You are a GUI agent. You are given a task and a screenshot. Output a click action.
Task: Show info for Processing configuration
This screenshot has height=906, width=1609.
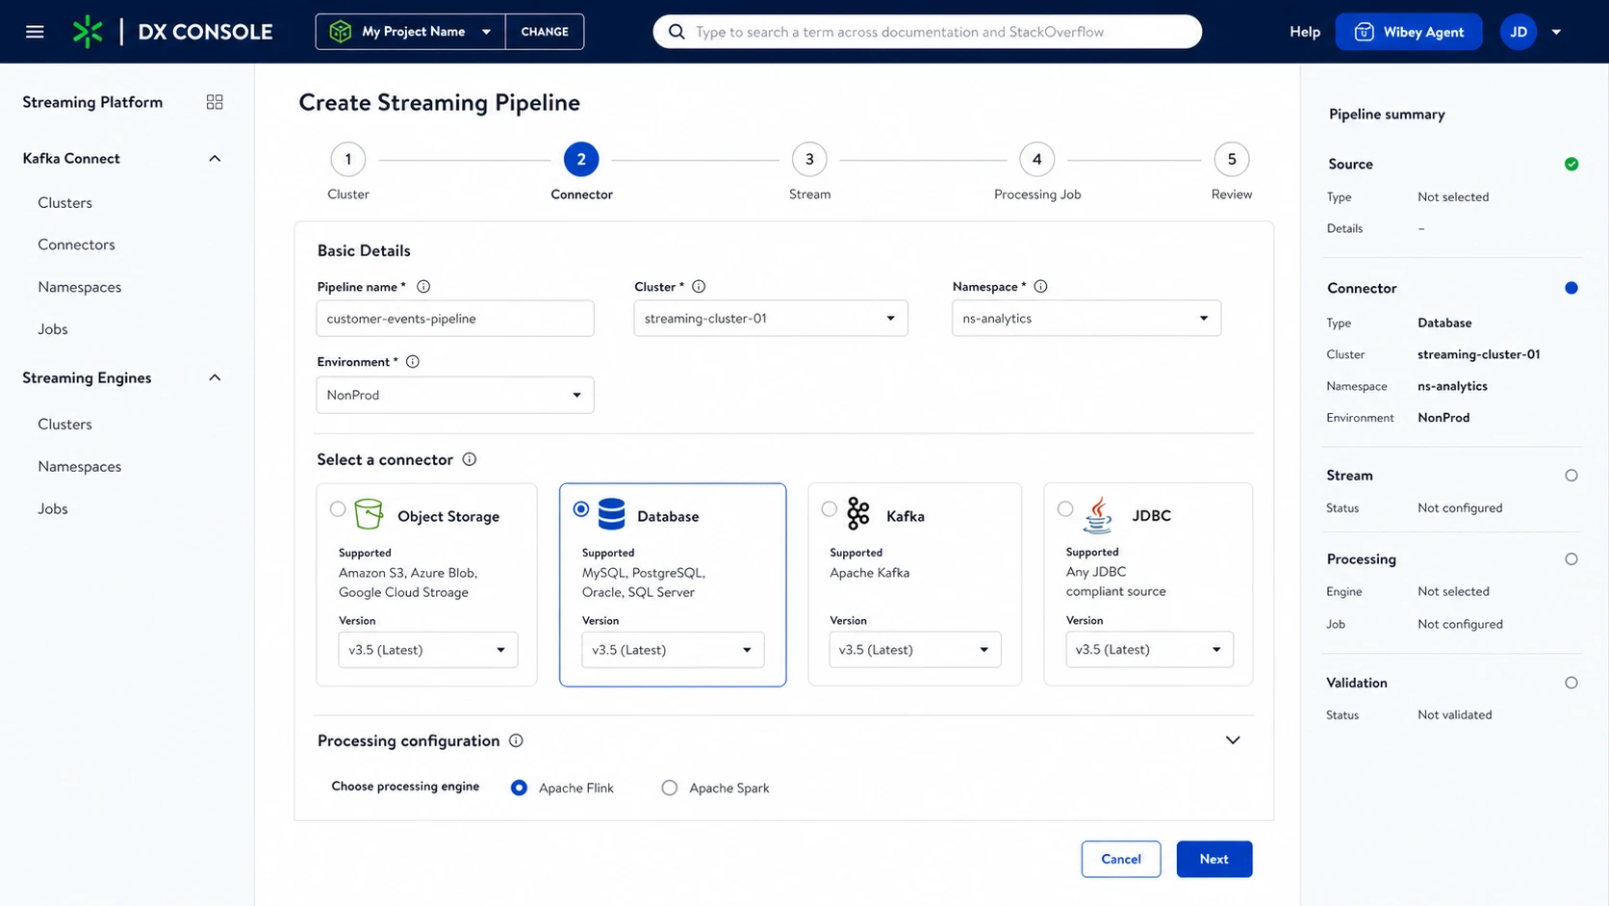[516, 740]
